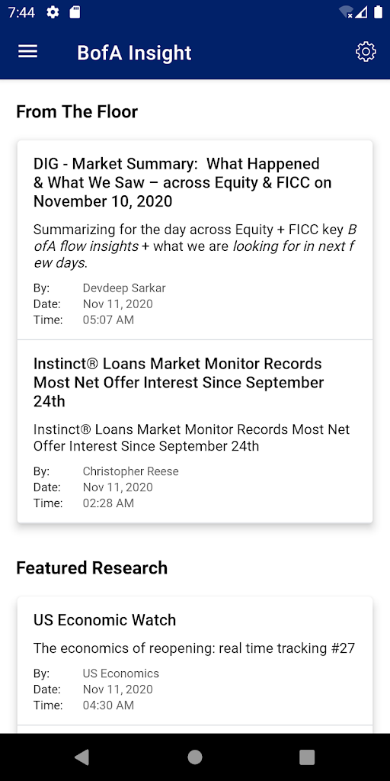This screenshot has width=390, height=781.
Task: Tap the status bar settings gear icon
Action: 53,12
